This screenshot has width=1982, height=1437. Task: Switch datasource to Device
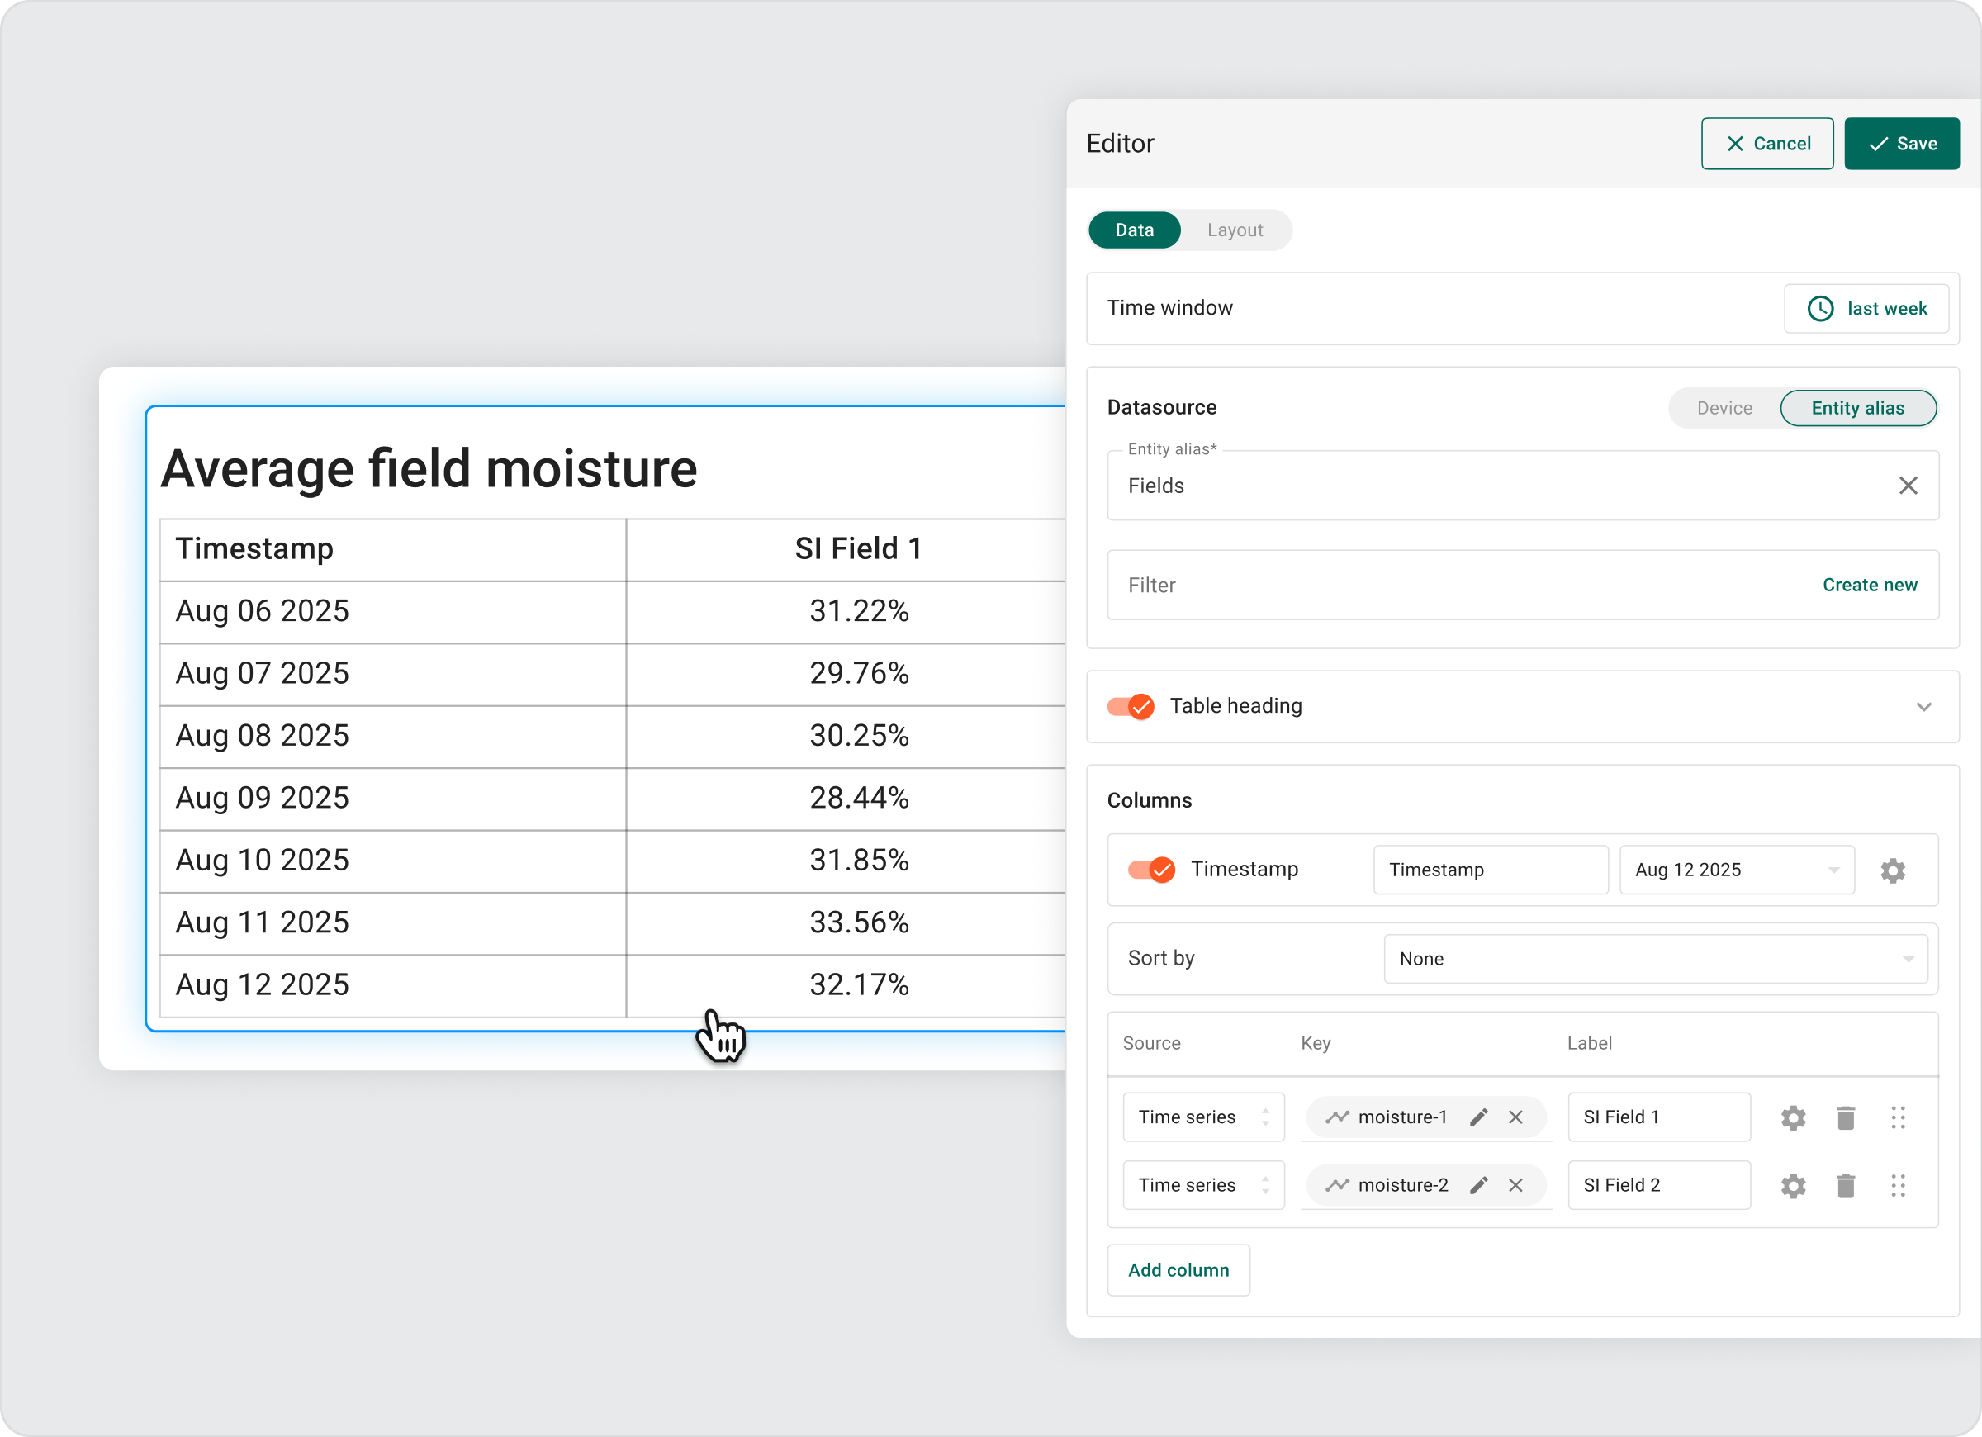click(x=1724, y=408)
